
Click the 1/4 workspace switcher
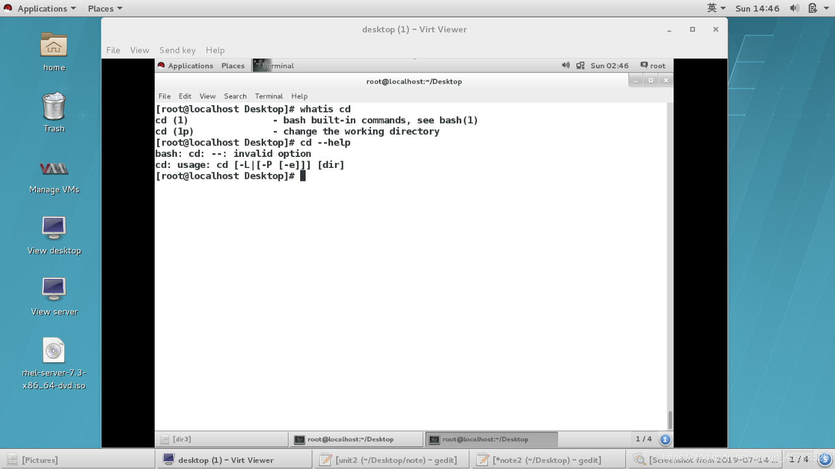click(x=644, y=438)
